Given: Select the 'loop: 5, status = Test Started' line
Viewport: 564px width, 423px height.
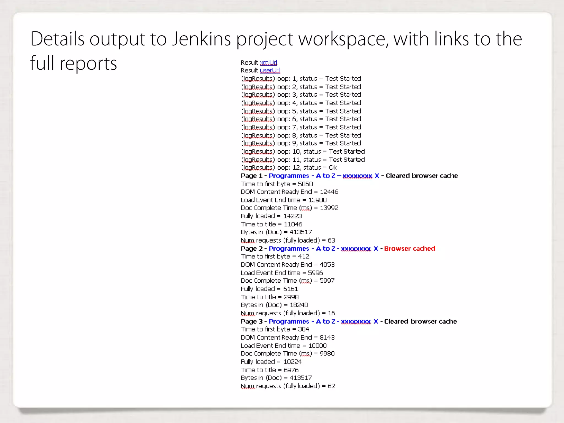Looking at the screenshot, I should pos(301,111).
